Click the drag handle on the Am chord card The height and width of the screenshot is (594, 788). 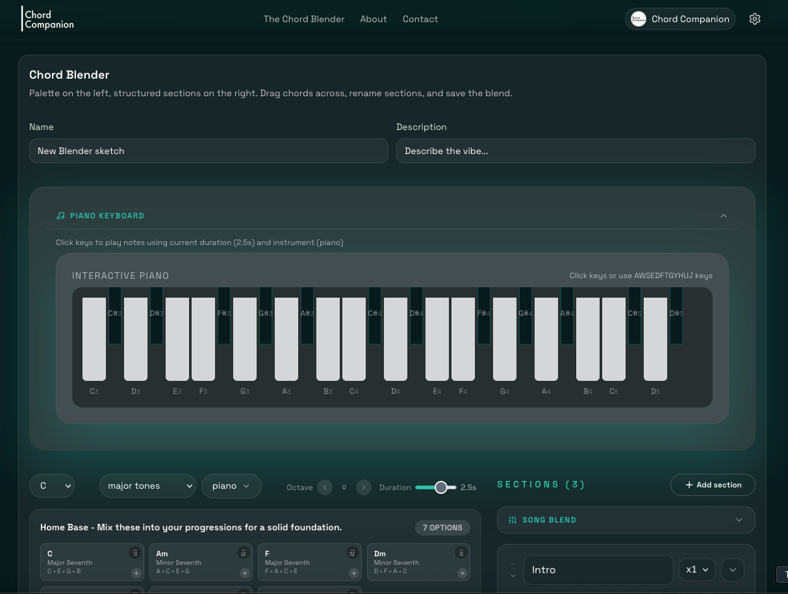click(x=244, y=553)
